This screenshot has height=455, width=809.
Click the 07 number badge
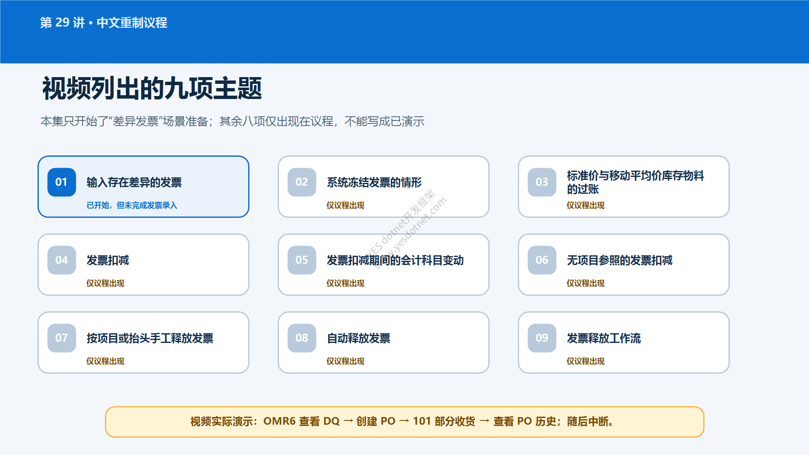click(x=62, y=338)
